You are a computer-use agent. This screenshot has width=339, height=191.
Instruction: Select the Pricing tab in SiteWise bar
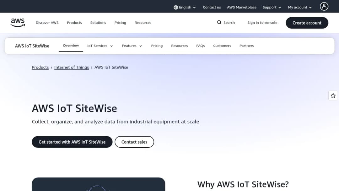coord(157,46)
